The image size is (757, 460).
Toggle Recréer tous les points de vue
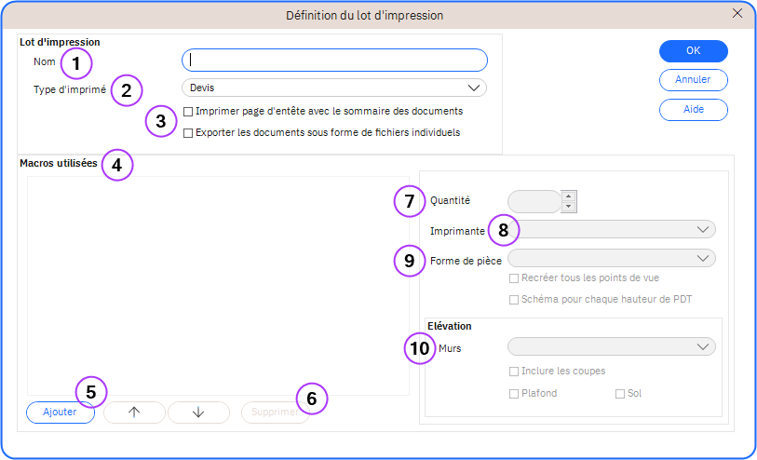point(514,278)
